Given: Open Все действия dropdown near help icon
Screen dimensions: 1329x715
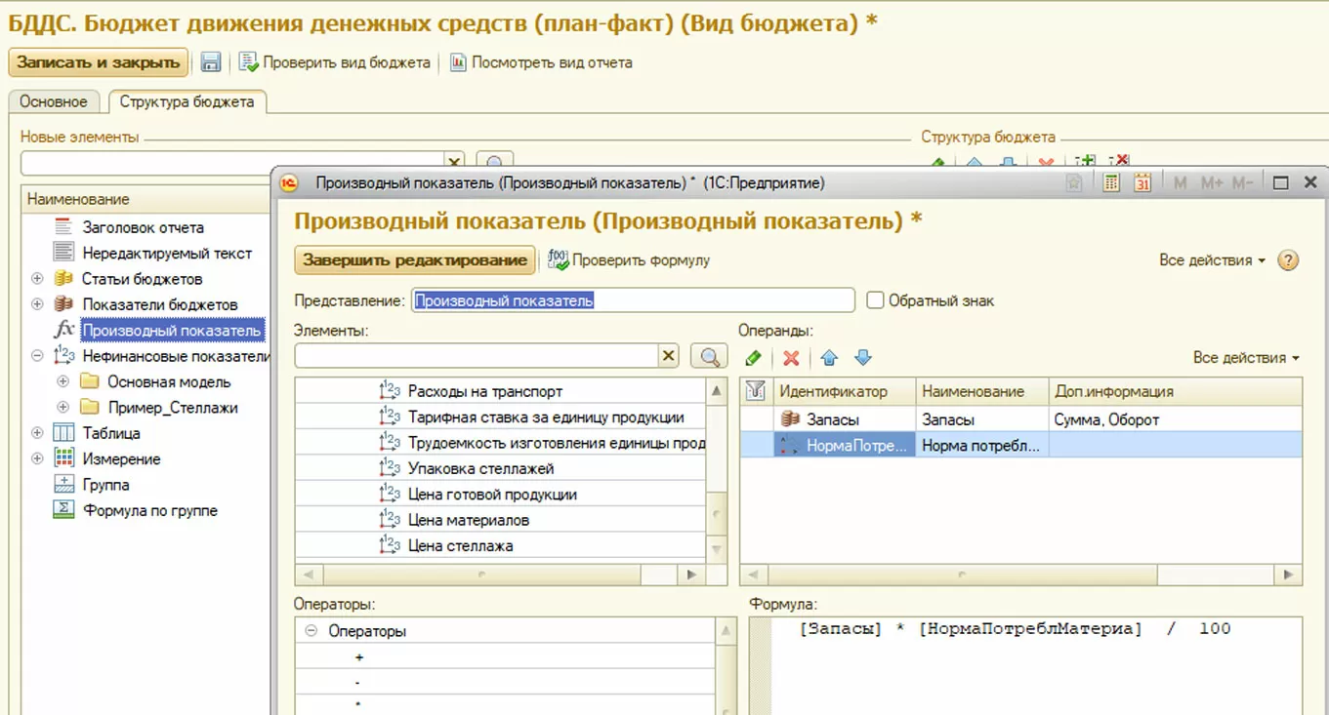Looking at the screenshot, I should point(1212,260).
